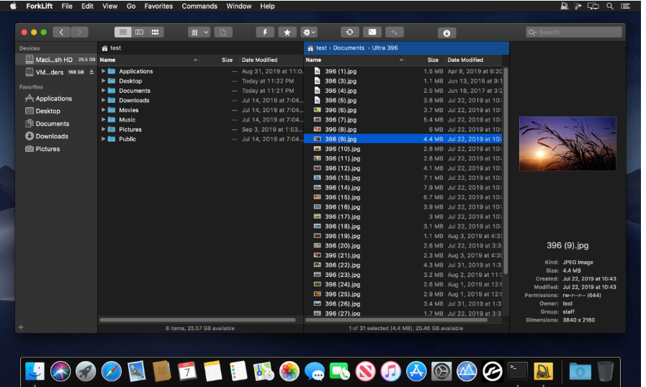The height and width of the screenshot is (387, 646).
Task: Open the Terminal icon in toolbar
Action: point(372,32)
